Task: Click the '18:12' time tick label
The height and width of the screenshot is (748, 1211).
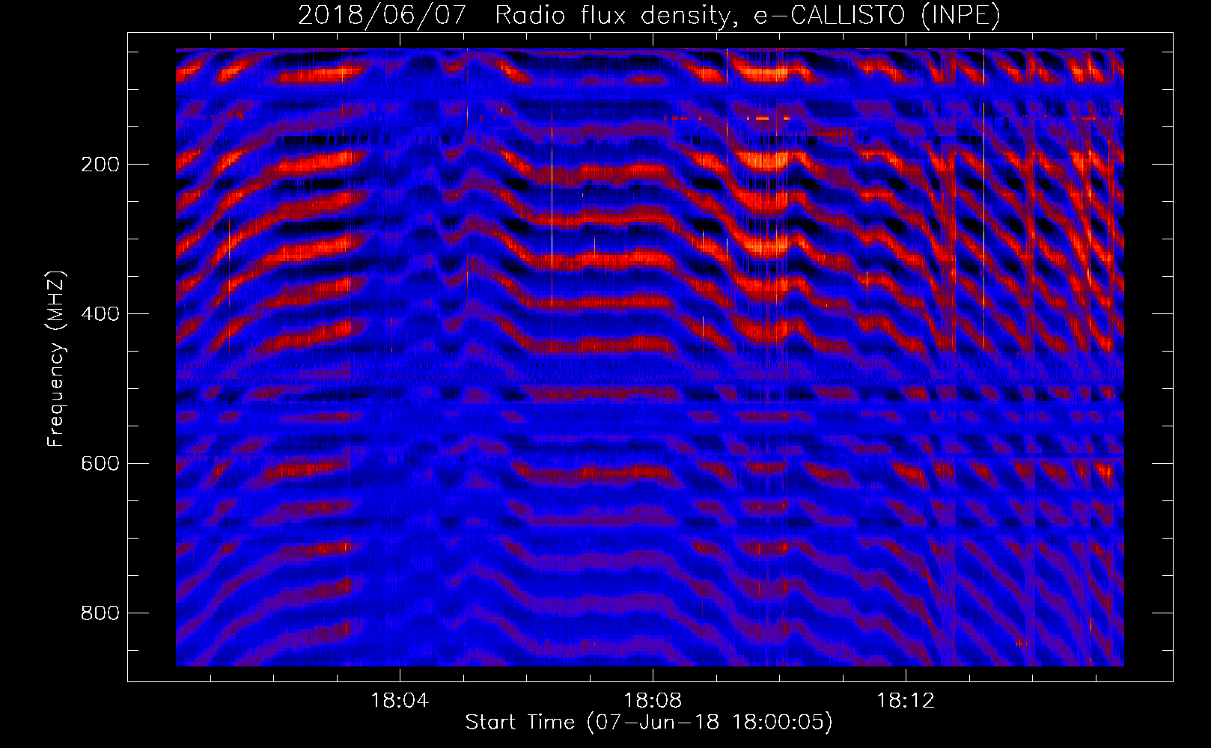Action: [x=906, y=701]
